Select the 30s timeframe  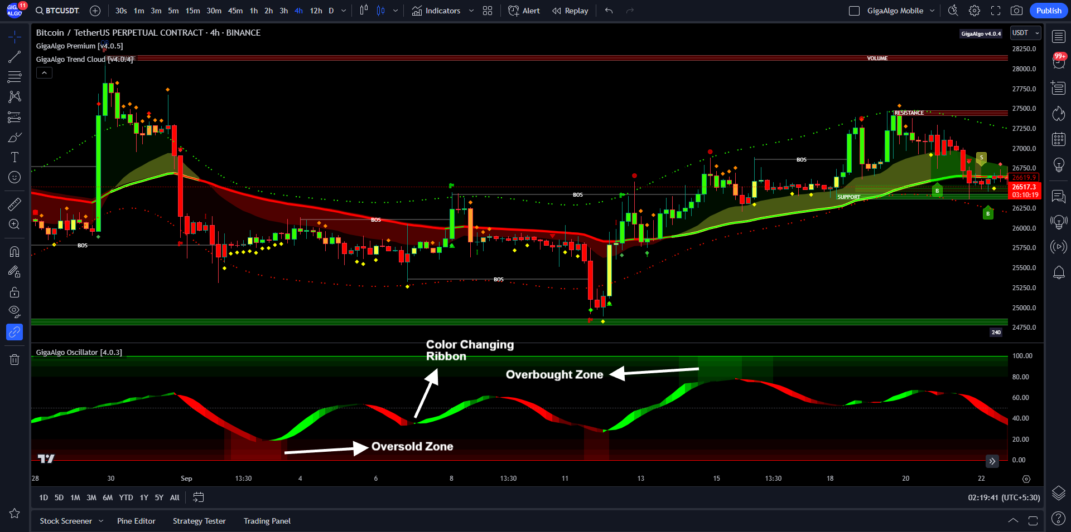[121, 11]
